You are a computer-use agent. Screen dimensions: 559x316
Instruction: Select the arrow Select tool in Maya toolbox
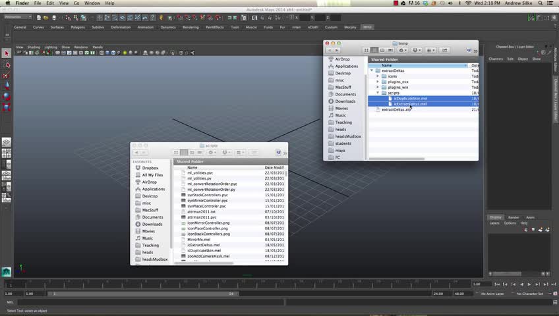[x=7, y=53]
